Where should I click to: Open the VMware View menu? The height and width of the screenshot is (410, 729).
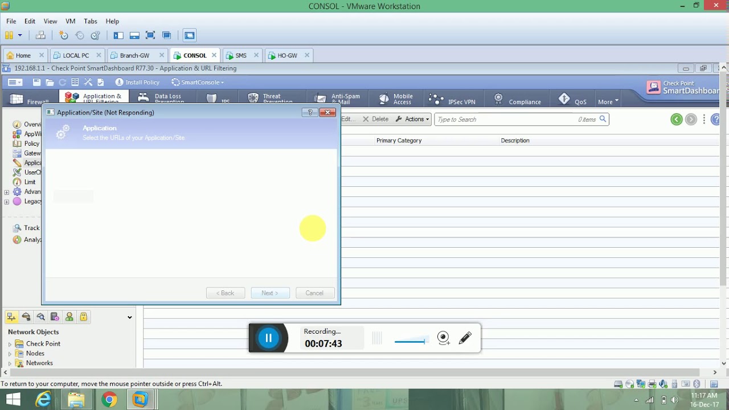(50, 21)
